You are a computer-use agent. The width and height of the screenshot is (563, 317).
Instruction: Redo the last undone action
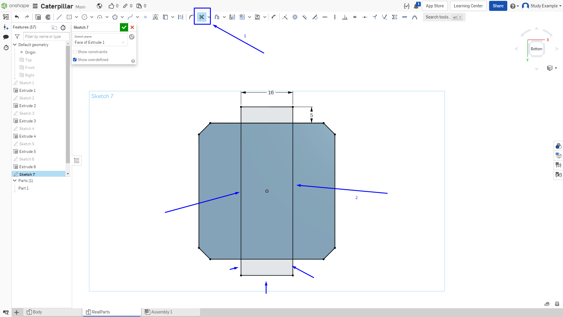[x=27, y=17]
